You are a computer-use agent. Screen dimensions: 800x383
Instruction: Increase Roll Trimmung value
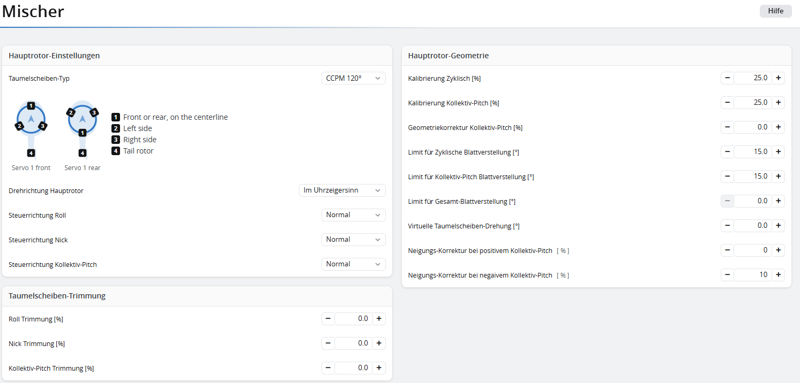379,319
